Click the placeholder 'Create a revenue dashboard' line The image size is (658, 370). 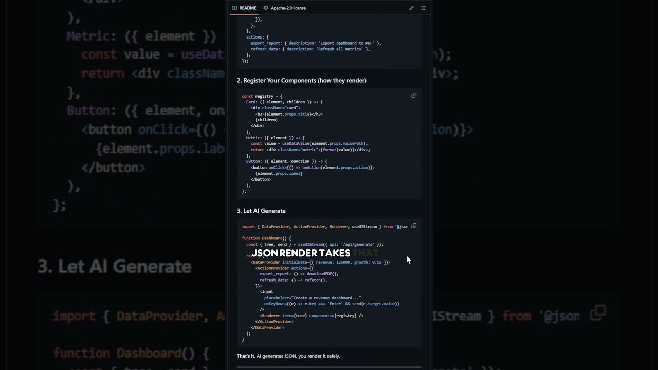[x=313, y=298]
